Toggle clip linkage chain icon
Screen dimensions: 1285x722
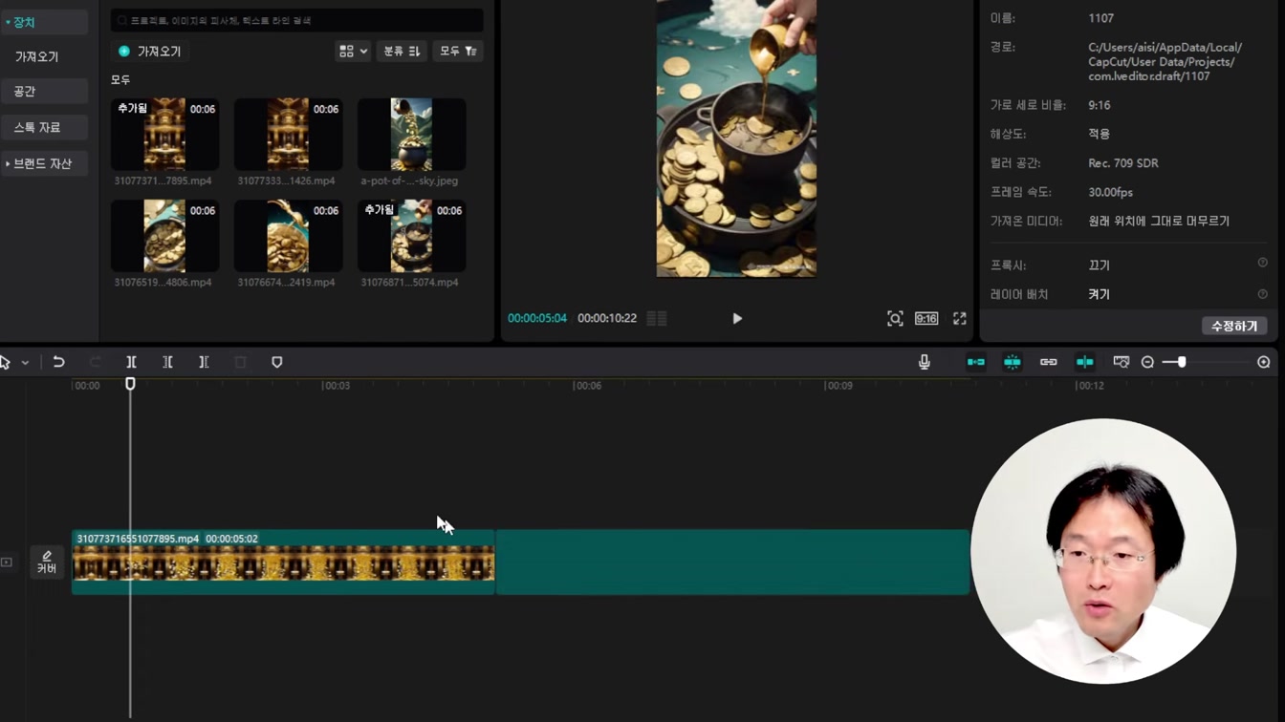coord(1048,362)
